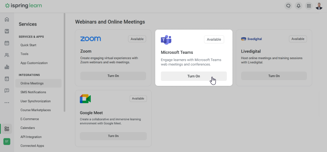Click Available badge on Google Meet card
Viewport: 327px width, 152px height.
point(138,99)
